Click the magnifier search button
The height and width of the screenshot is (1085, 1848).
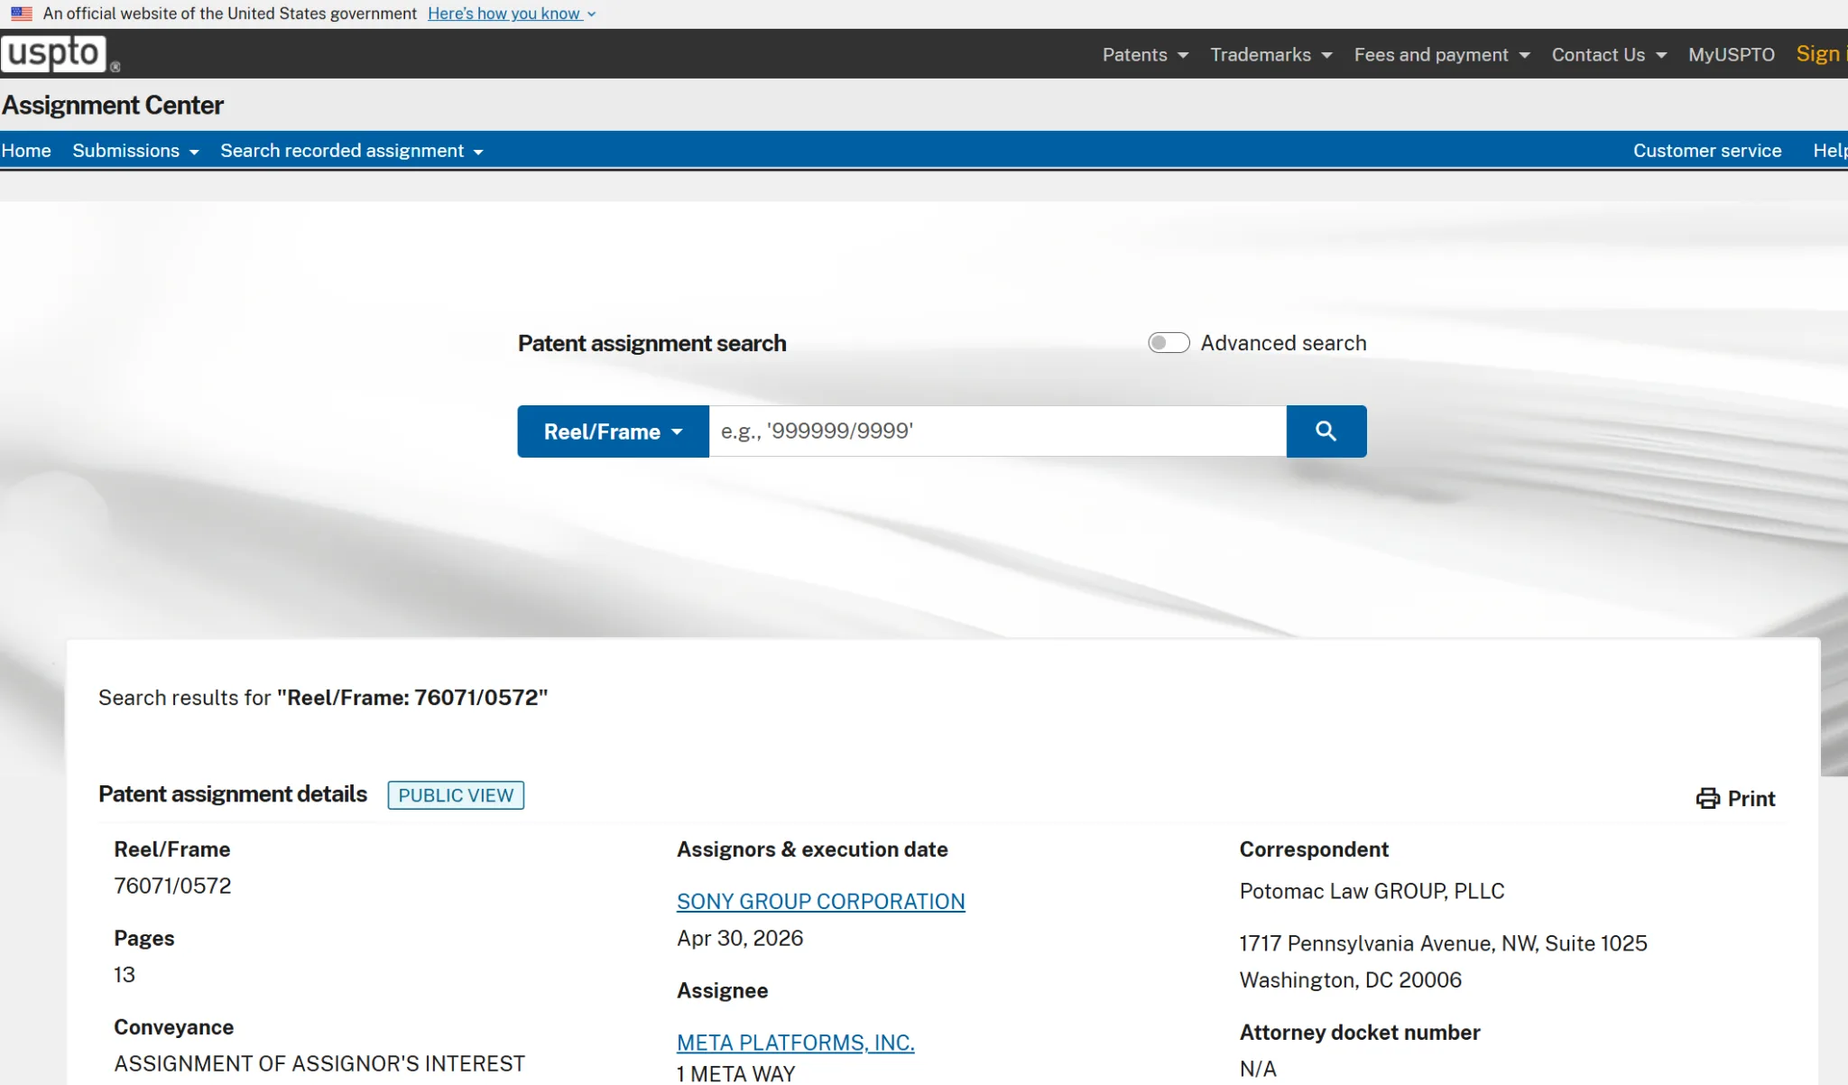point(1326,431)
